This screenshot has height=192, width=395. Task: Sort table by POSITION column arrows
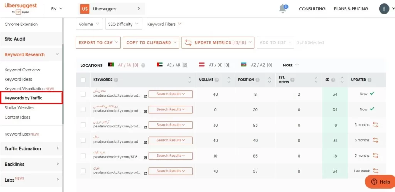tap(270, 80)
